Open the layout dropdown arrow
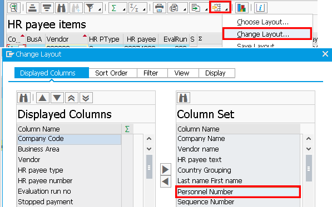The height and width of the screenshot is (207, 332). (x=226, y=9)
